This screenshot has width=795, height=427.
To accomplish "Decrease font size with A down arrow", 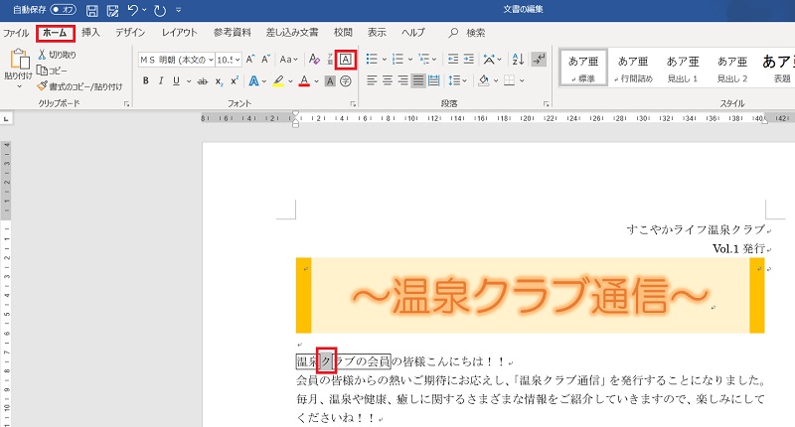I will (x=265, y=60).
